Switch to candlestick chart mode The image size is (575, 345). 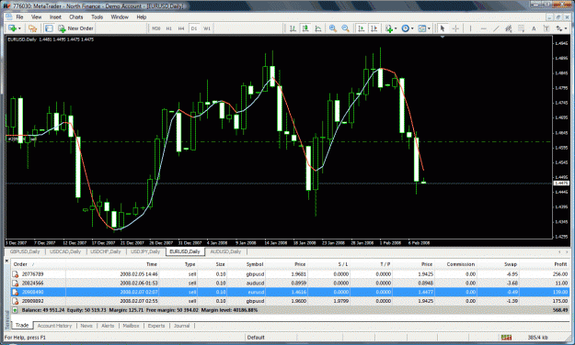tap(305, 28)
